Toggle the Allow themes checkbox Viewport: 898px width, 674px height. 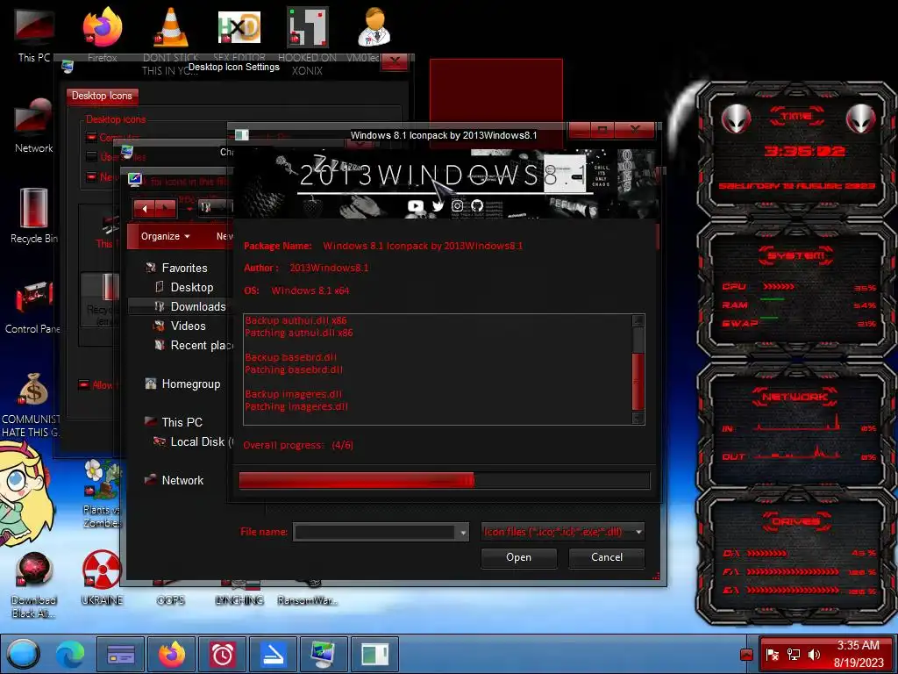(83, 384)
